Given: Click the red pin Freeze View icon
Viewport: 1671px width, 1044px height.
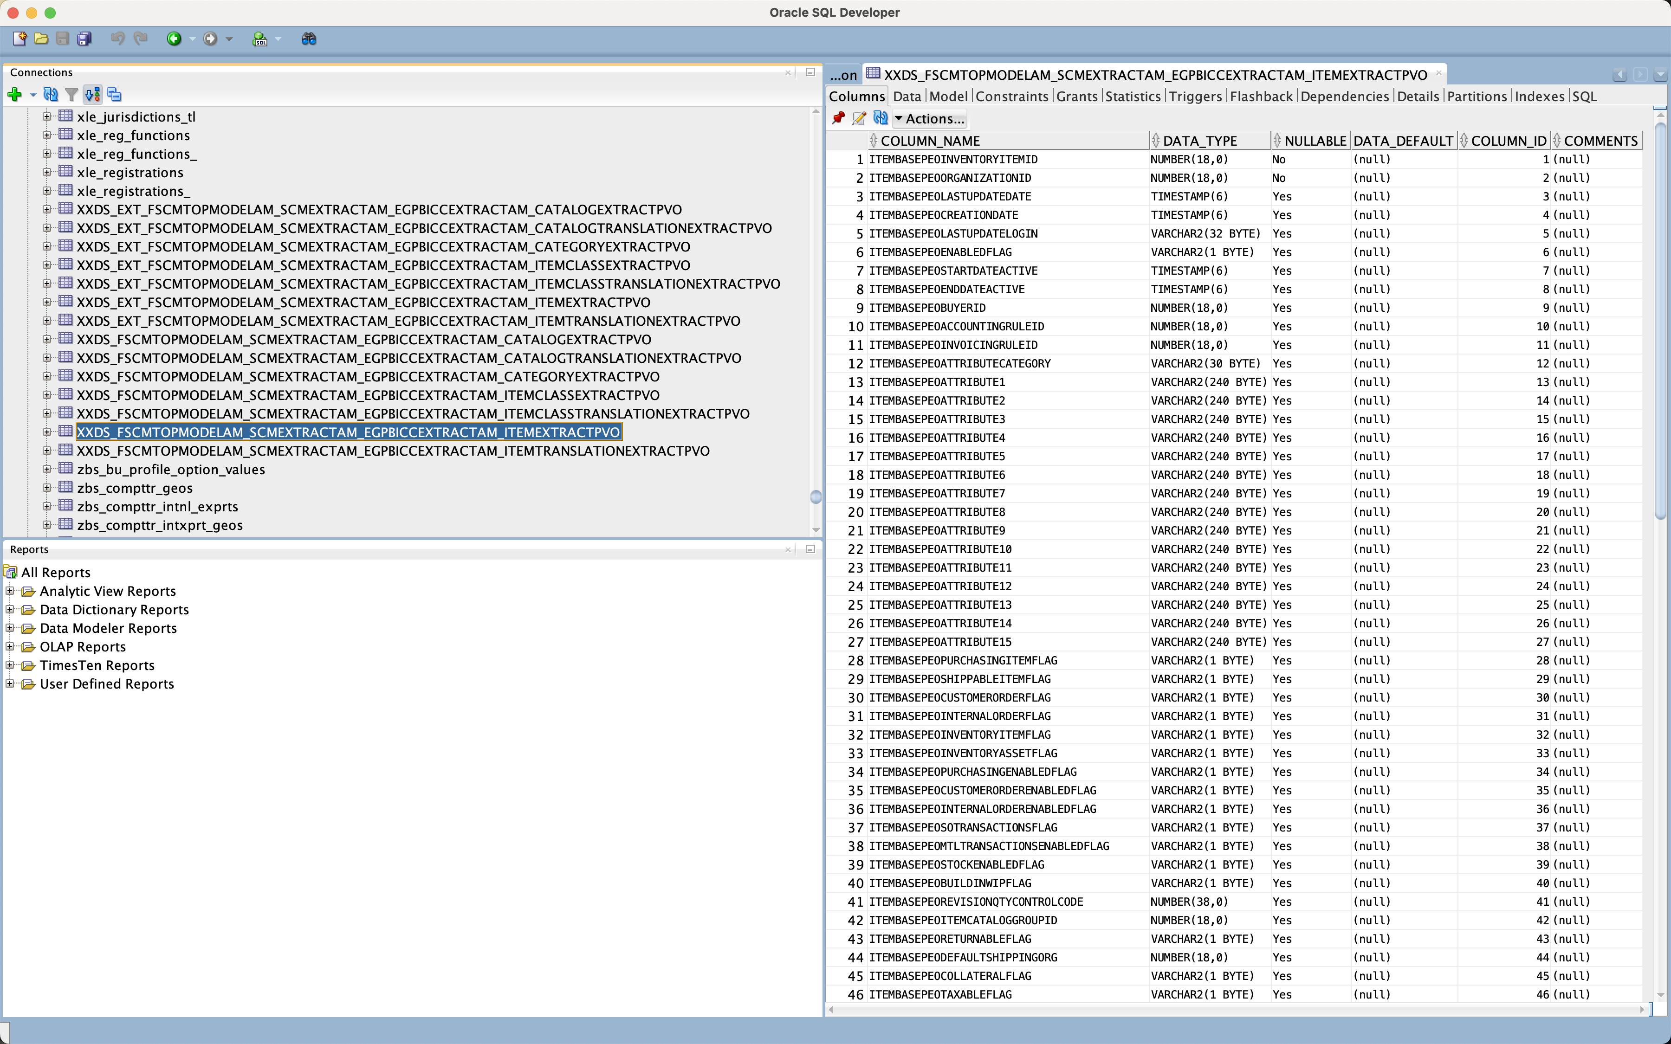Looking at the screenshot, I should click(x=838, y=118).
